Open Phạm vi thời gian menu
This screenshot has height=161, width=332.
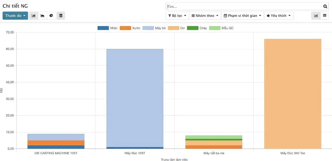[242, 16]
